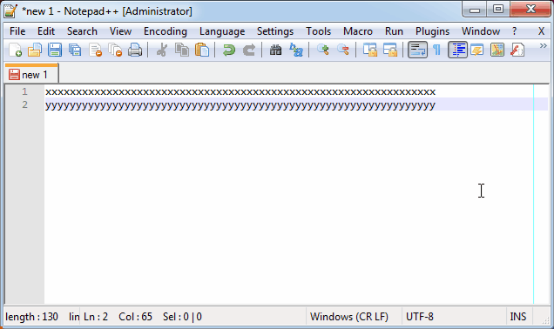Viewport: 554px width, 329px height.
Task: Click the Close All toolbar icon
Action: pyautogui.click(x=115, y=50)
